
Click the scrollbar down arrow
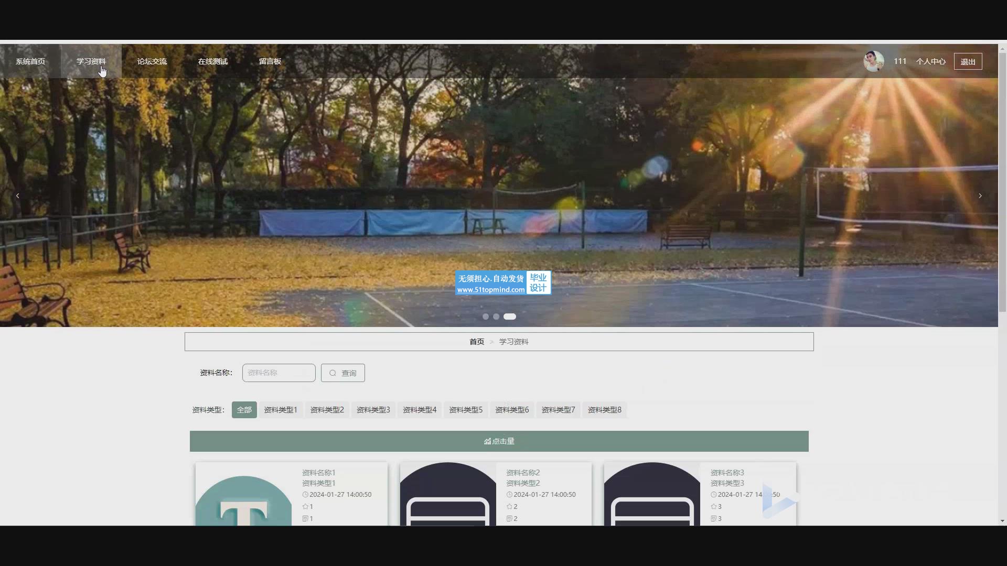1002,521
